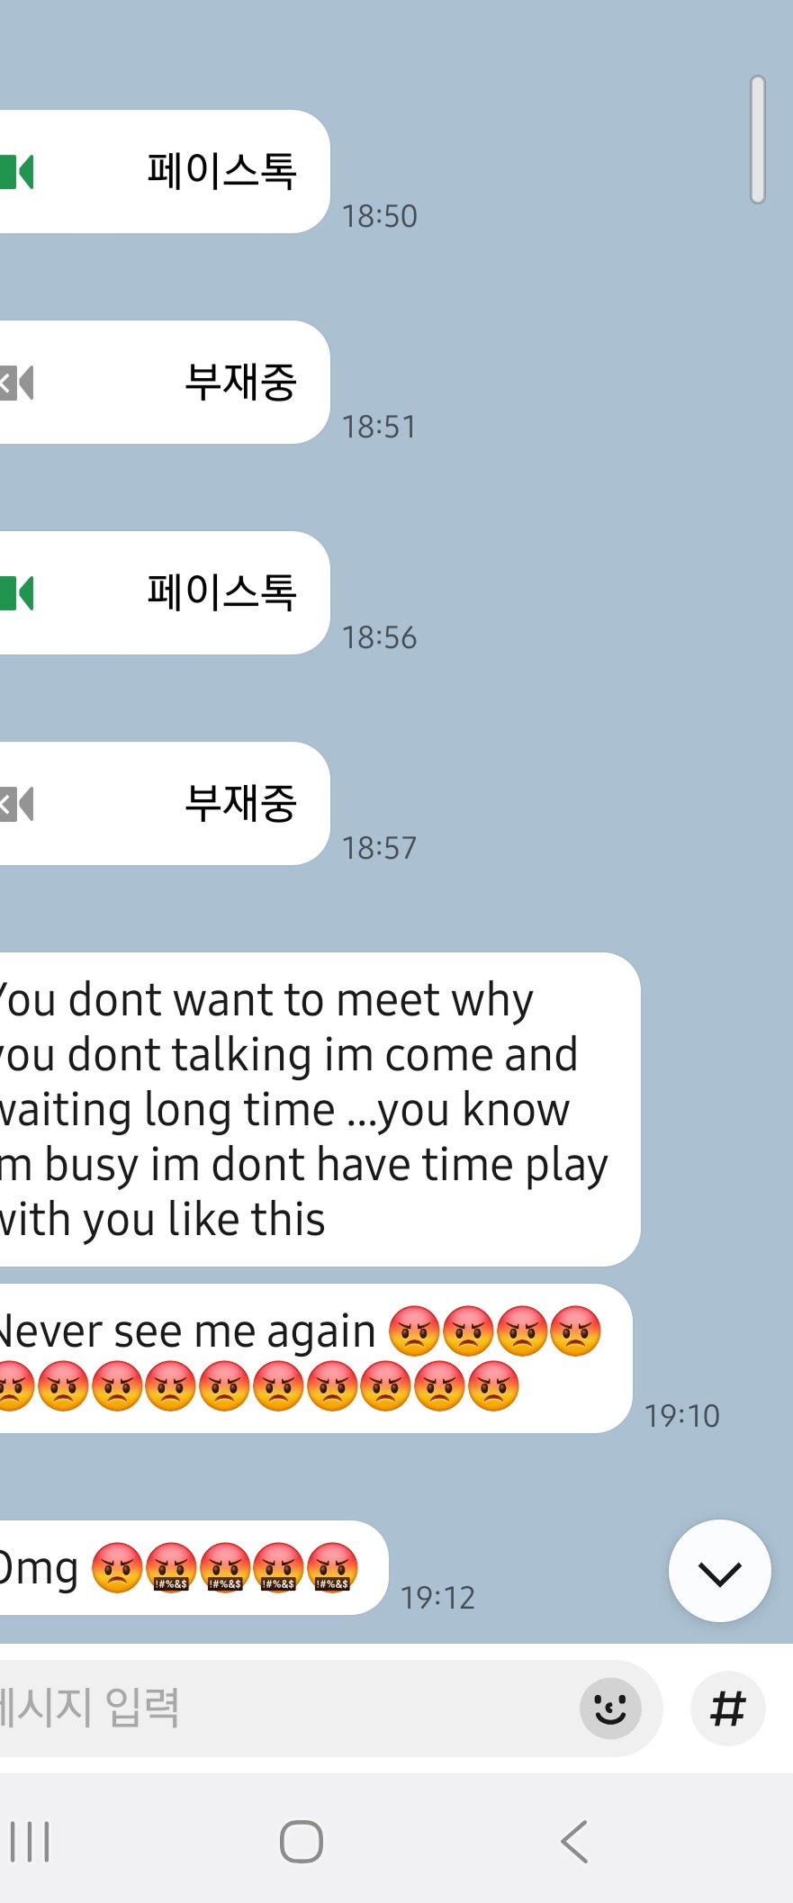Open recent apps navigation button
Image resolution: width=793 pixels, height=1903 pixels.
click(30, 1841)
